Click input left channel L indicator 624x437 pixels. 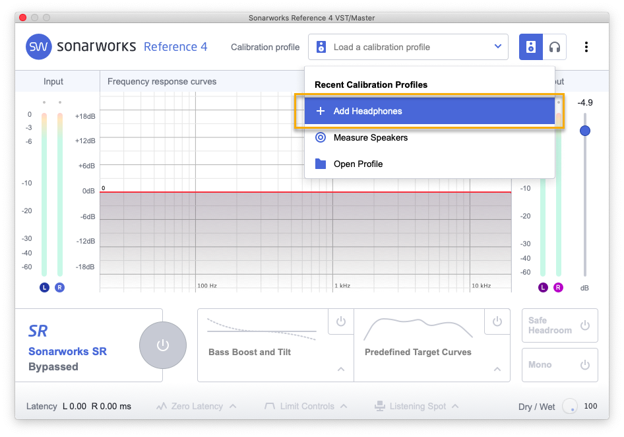point(44,287)
